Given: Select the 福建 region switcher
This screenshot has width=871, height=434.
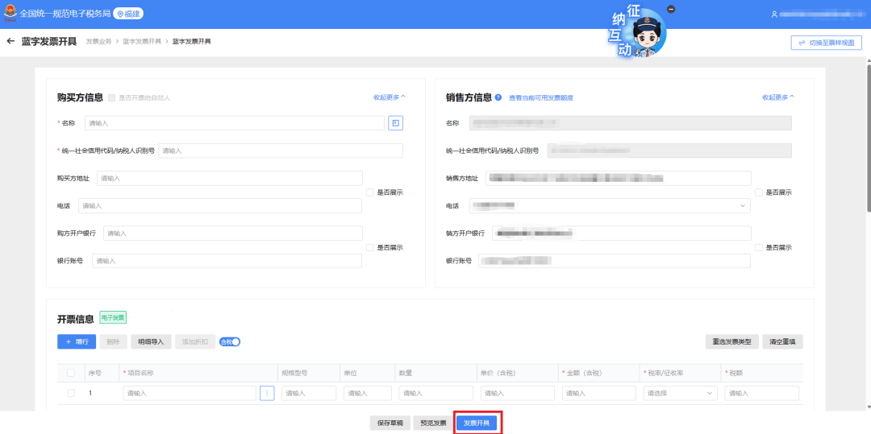Looking at the screenshot, I should tap(129, 14).
